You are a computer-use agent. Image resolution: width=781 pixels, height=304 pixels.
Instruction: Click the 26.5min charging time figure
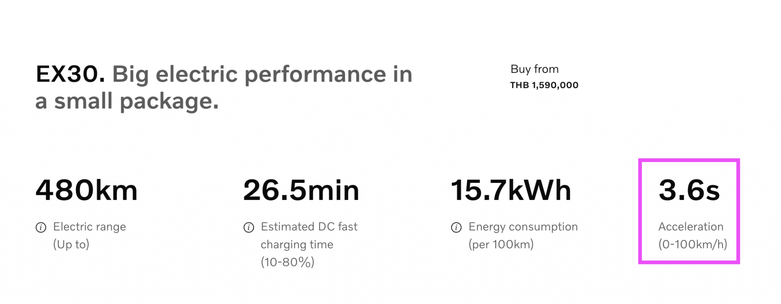coord(301,190)
